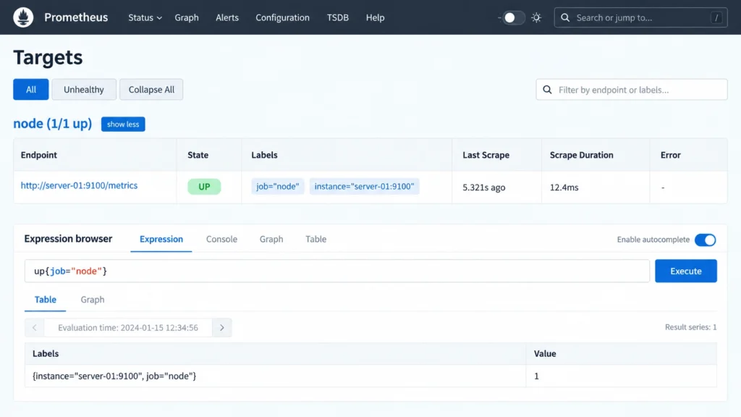Click the Execute button

click(x=686, y=271)
